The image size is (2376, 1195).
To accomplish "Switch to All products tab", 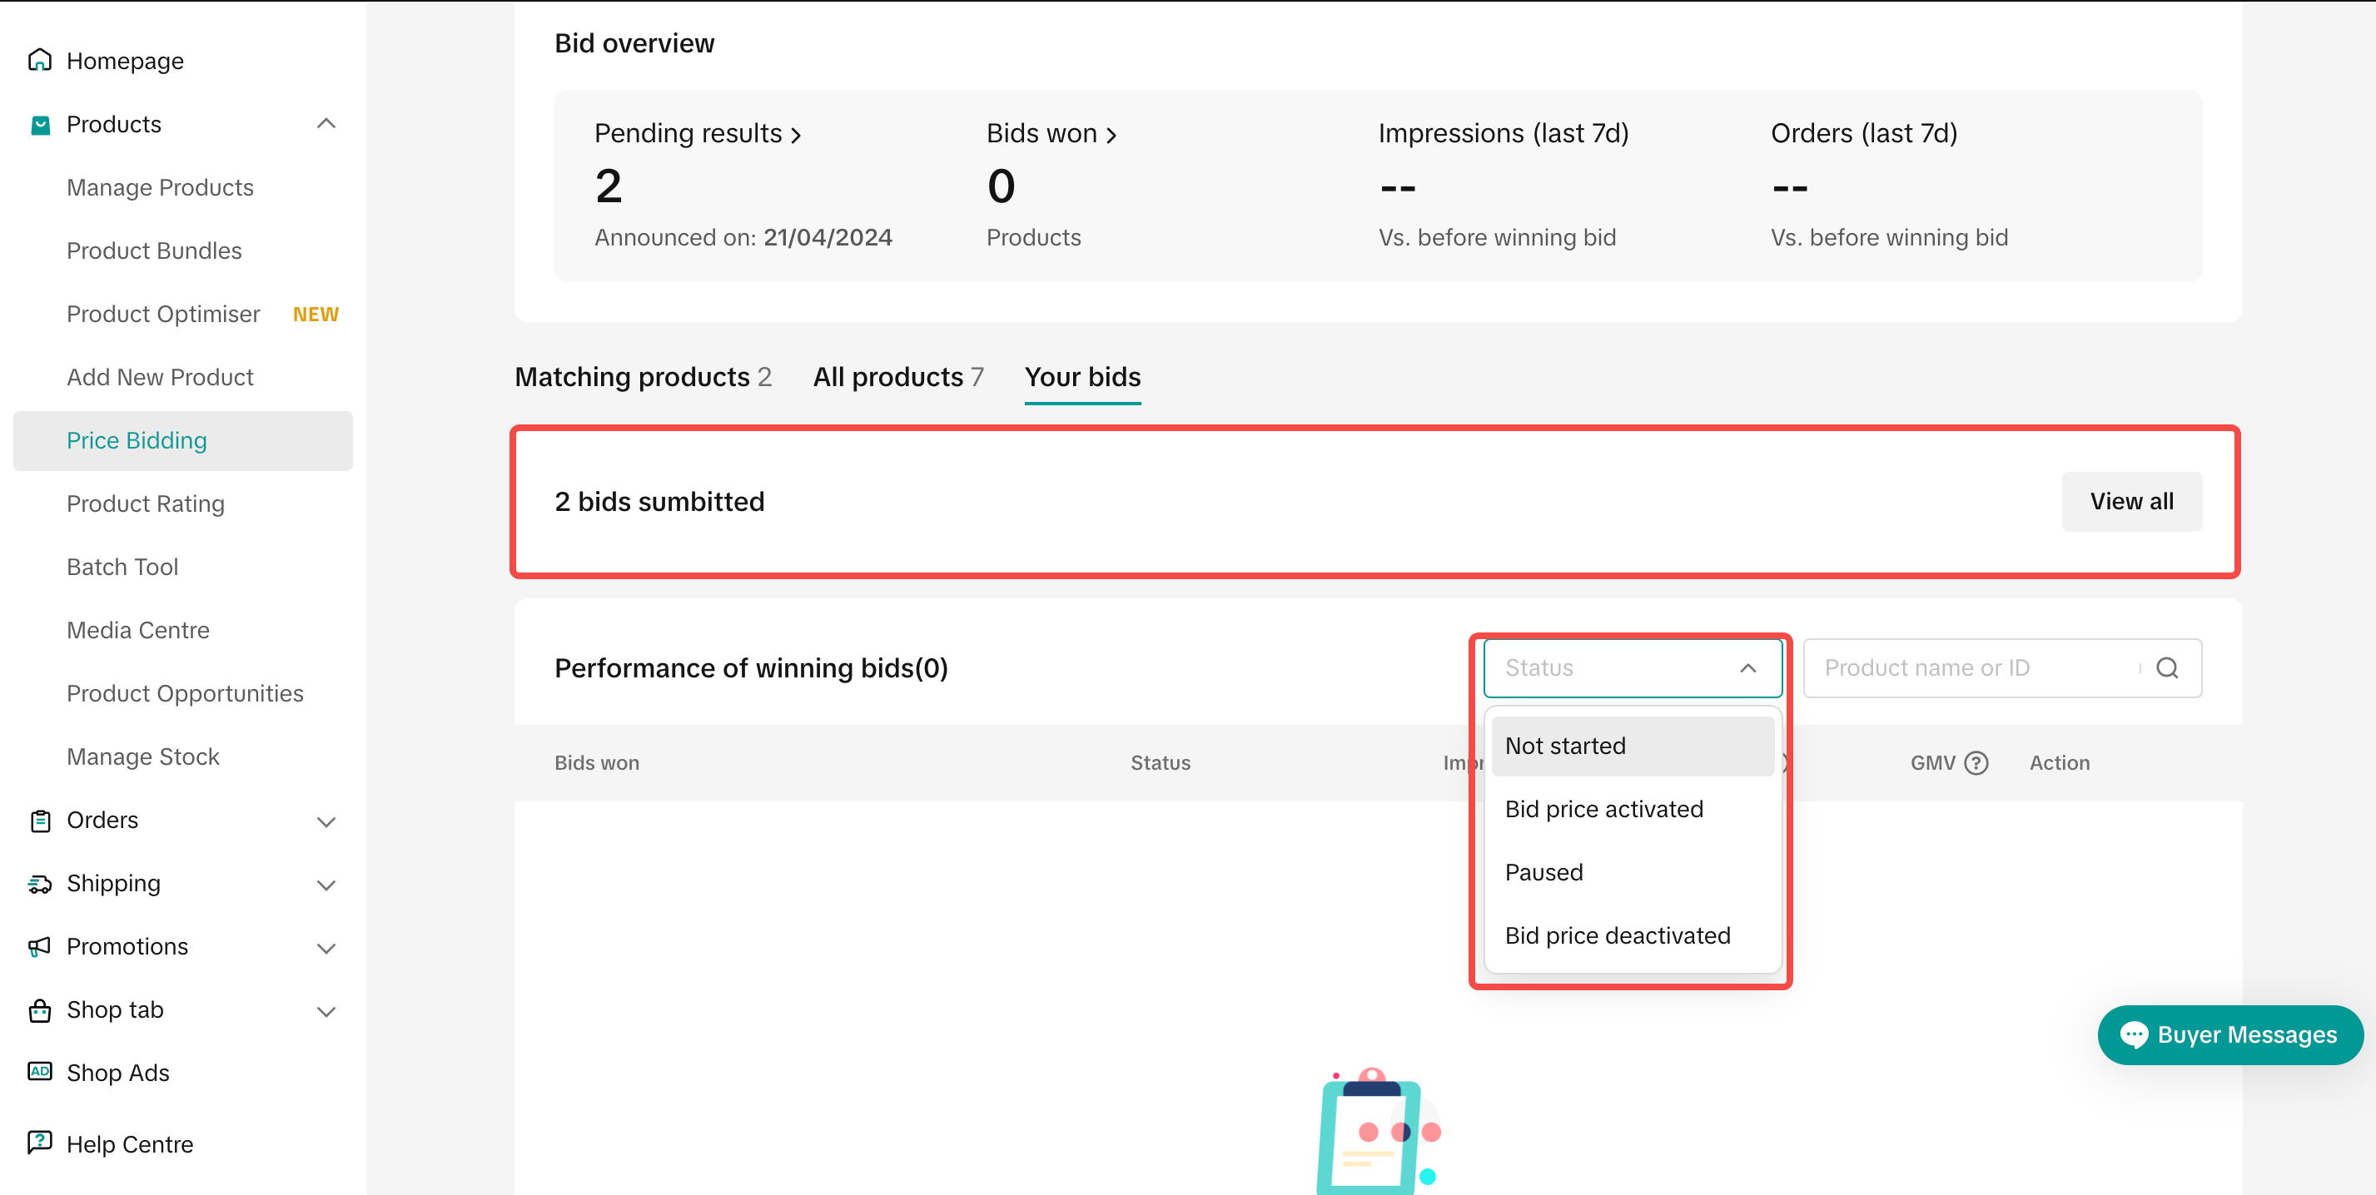I will coord(897,377).
